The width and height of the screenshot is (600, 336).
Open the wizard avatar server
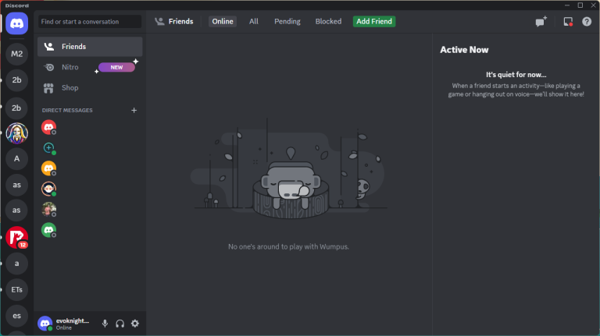pos(16,133)
